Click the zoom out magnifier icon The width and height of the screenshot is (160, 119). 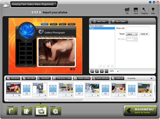pos(97,71)
